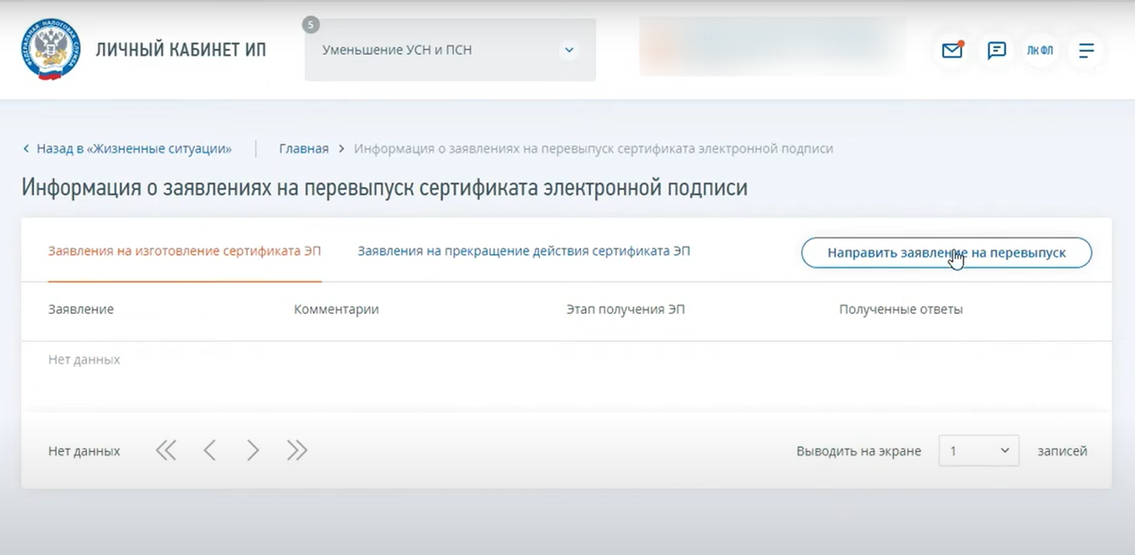Expand the chevron on the life situations selector
The height and width of the screenshot is (555, 1135).
click(x=567, y=49)
